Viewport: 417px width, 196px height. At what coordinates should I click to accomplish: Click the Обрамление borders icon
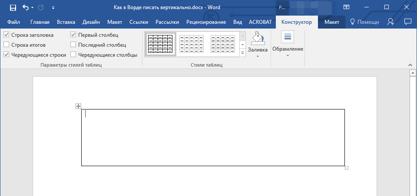(288, 37)
